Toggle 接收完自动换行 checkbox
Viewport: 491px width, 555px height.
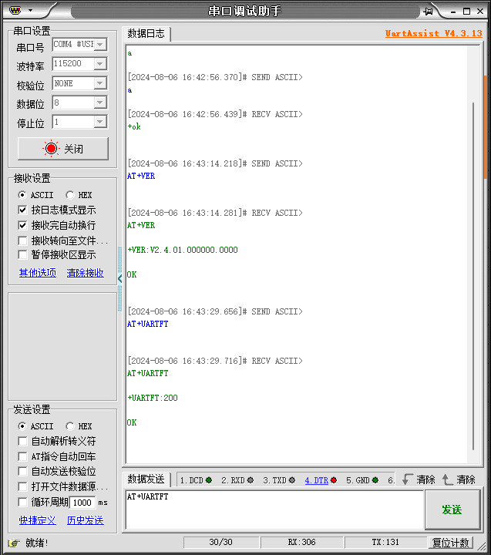[22, 225]
